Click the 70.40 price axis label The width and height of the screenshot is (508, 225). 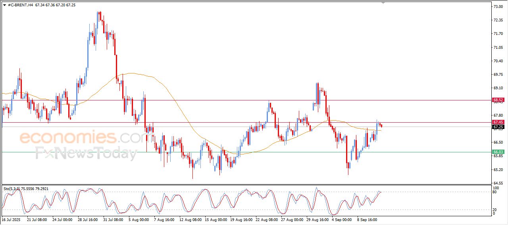[497, 61]
